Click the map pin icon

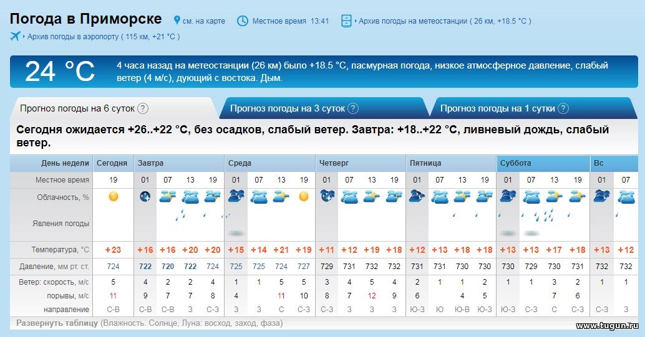coord(177,20)
